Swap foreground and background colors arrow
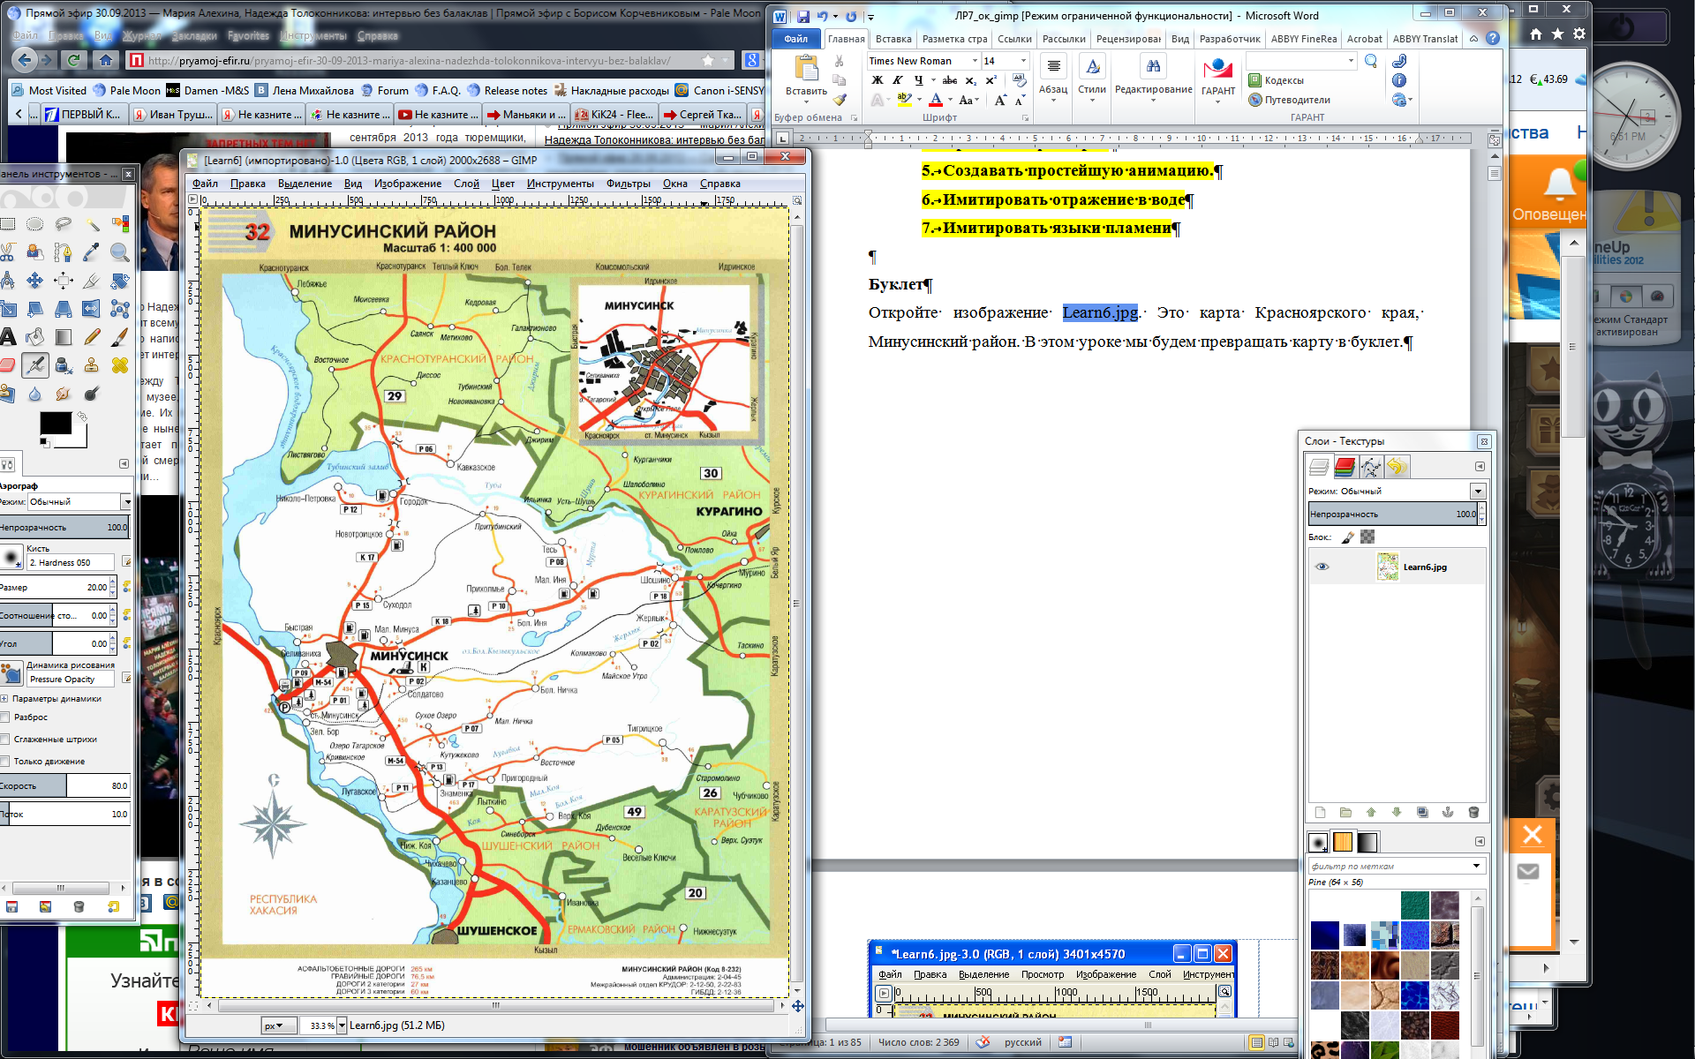 tap(82, 416)
